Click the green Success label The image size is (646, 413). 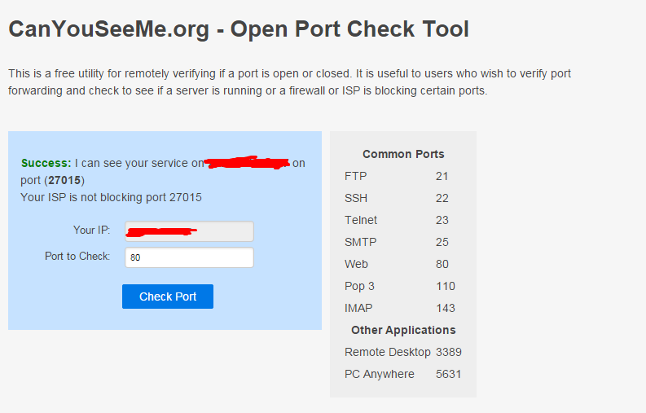[x=46, y=163]
